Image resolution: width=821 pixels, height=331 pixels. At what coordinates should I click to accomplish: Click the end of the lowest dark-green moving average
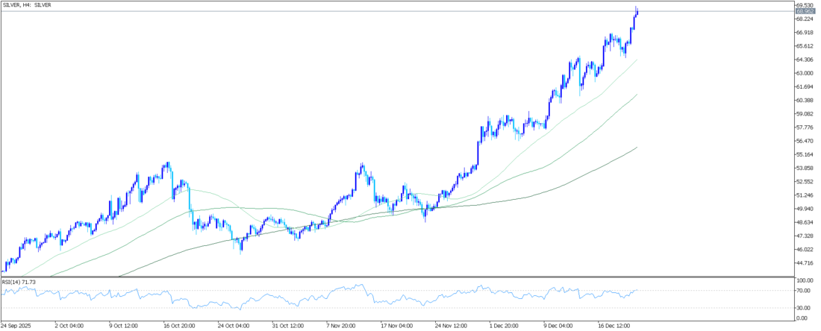(637, 148)
